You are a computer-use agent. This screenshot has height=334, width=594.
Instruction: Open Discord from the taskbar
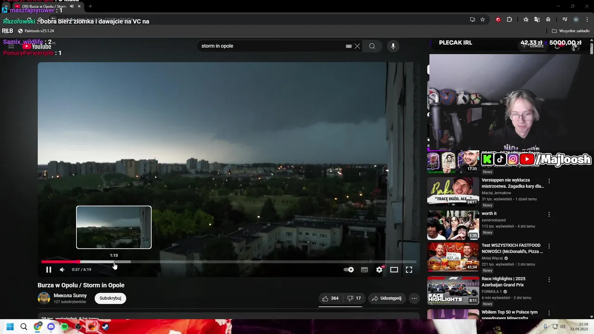(51, 327)
